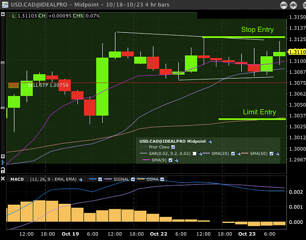
Task: Click the Limit Entry annotation text
Action: (x=259, y=112)
